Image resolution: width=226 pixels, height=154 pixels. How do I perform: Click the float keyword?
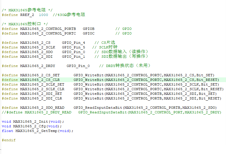8,131
